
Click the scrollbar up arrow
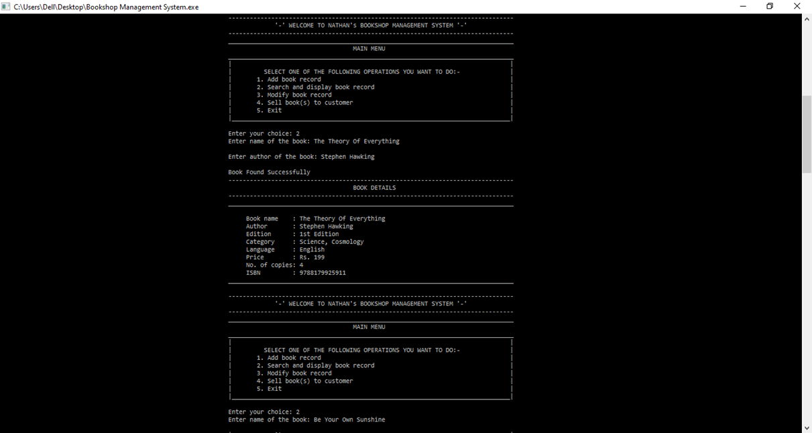(807, 18)
